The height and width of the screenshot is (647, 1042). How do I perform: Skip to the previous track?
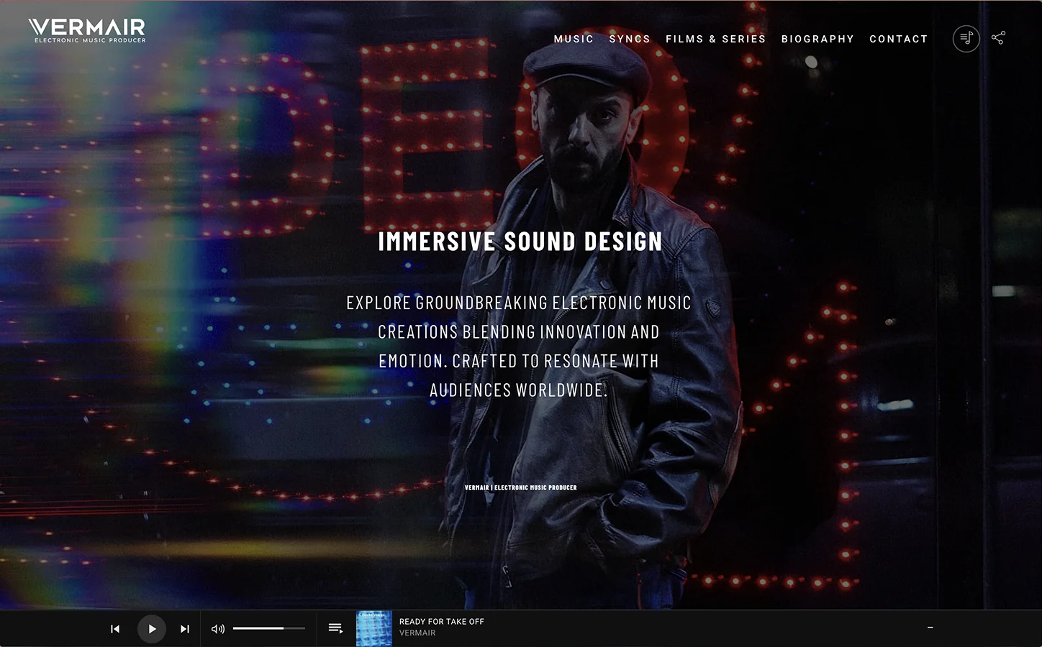pos(115,629)
